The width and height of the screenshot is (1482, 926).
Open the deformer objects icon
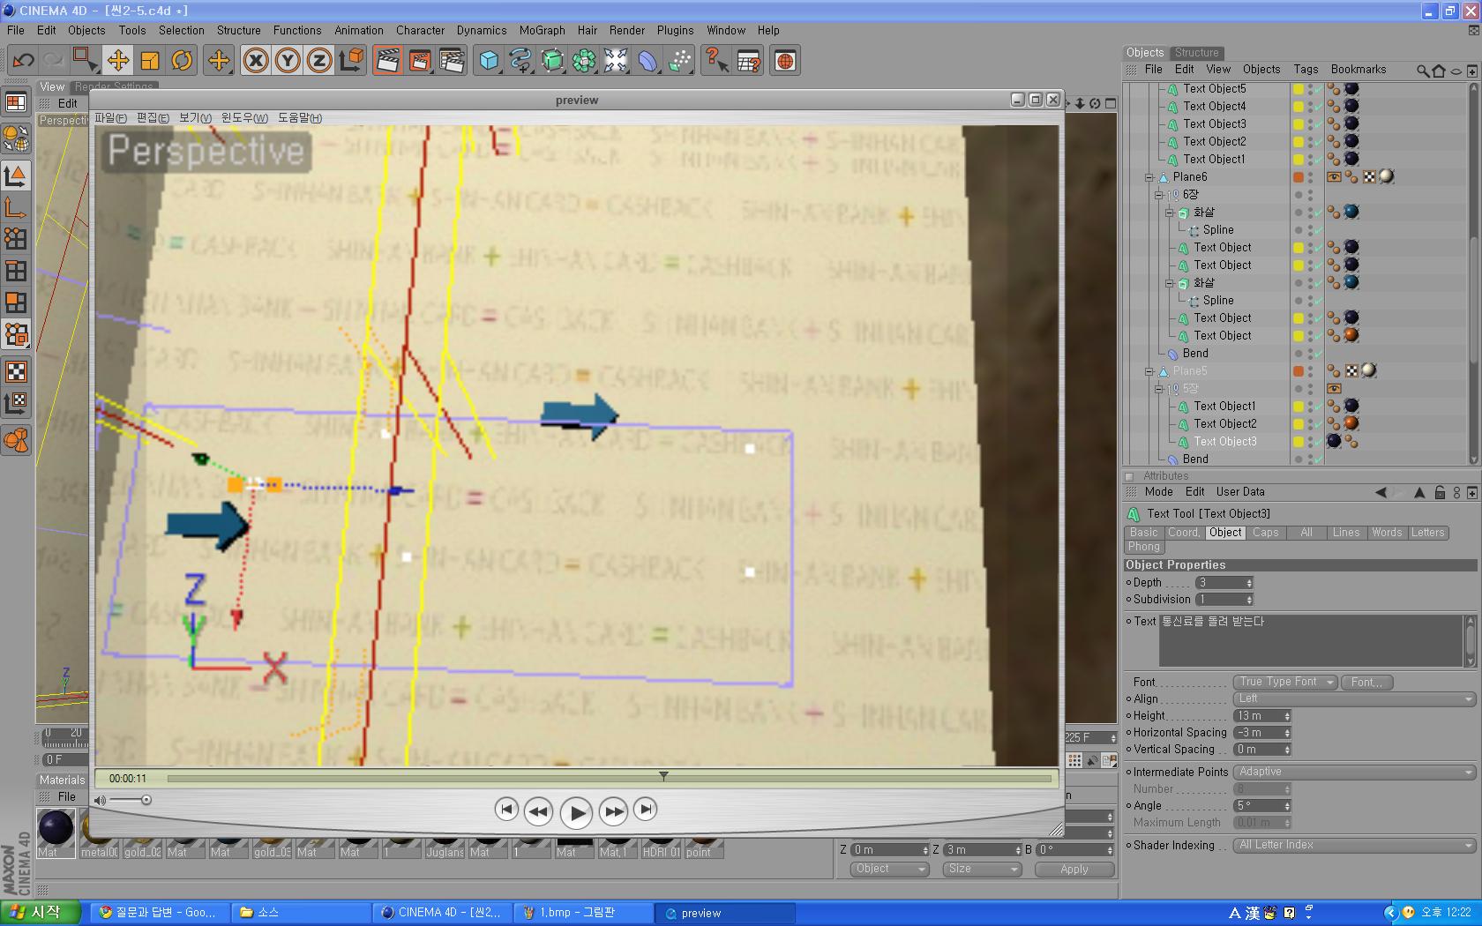[x=647, y=61]
